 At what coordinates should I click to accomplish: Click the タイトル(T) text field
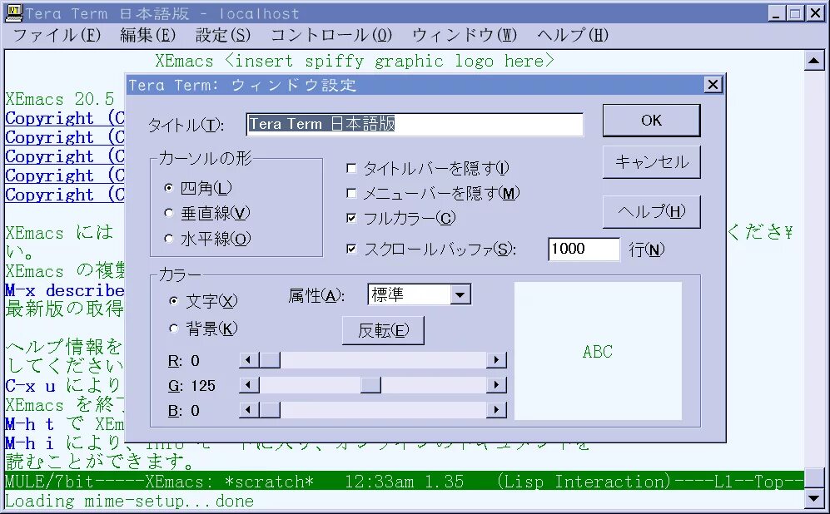(x=415, y=124)
